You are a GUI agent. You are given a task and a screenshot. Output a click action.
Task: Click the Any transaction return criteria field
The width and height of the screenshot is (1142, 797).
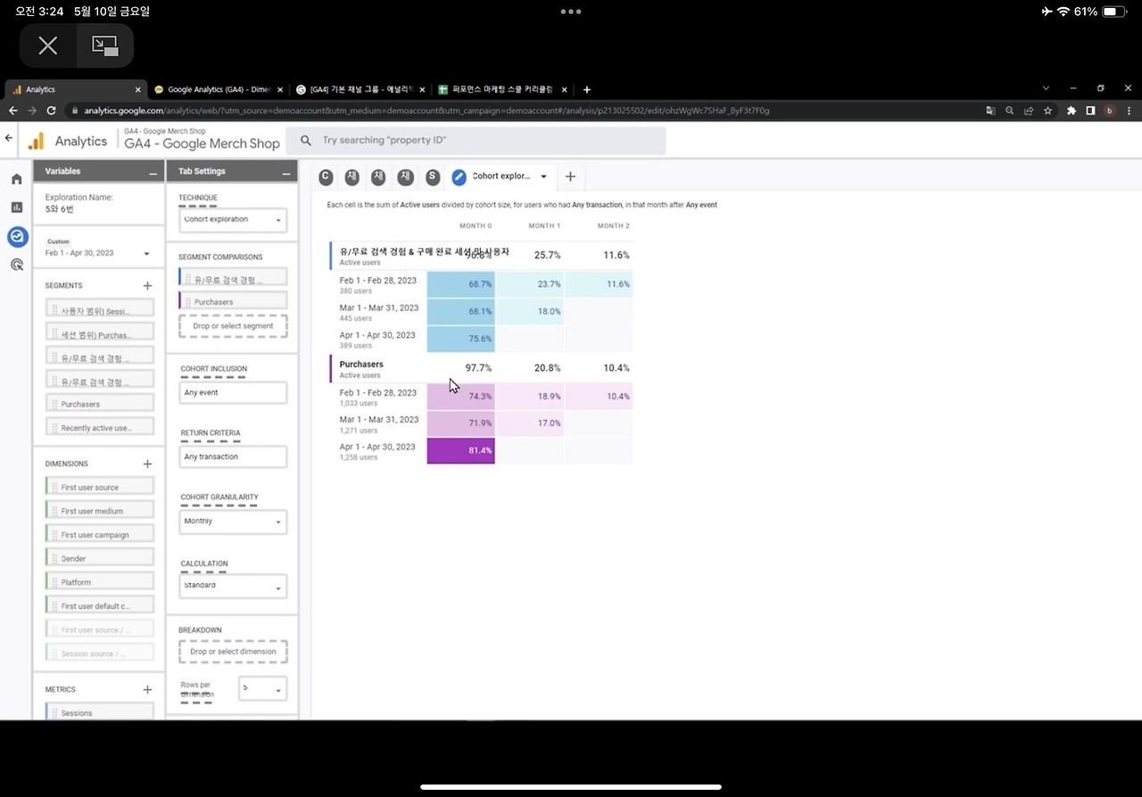[233, 456]
